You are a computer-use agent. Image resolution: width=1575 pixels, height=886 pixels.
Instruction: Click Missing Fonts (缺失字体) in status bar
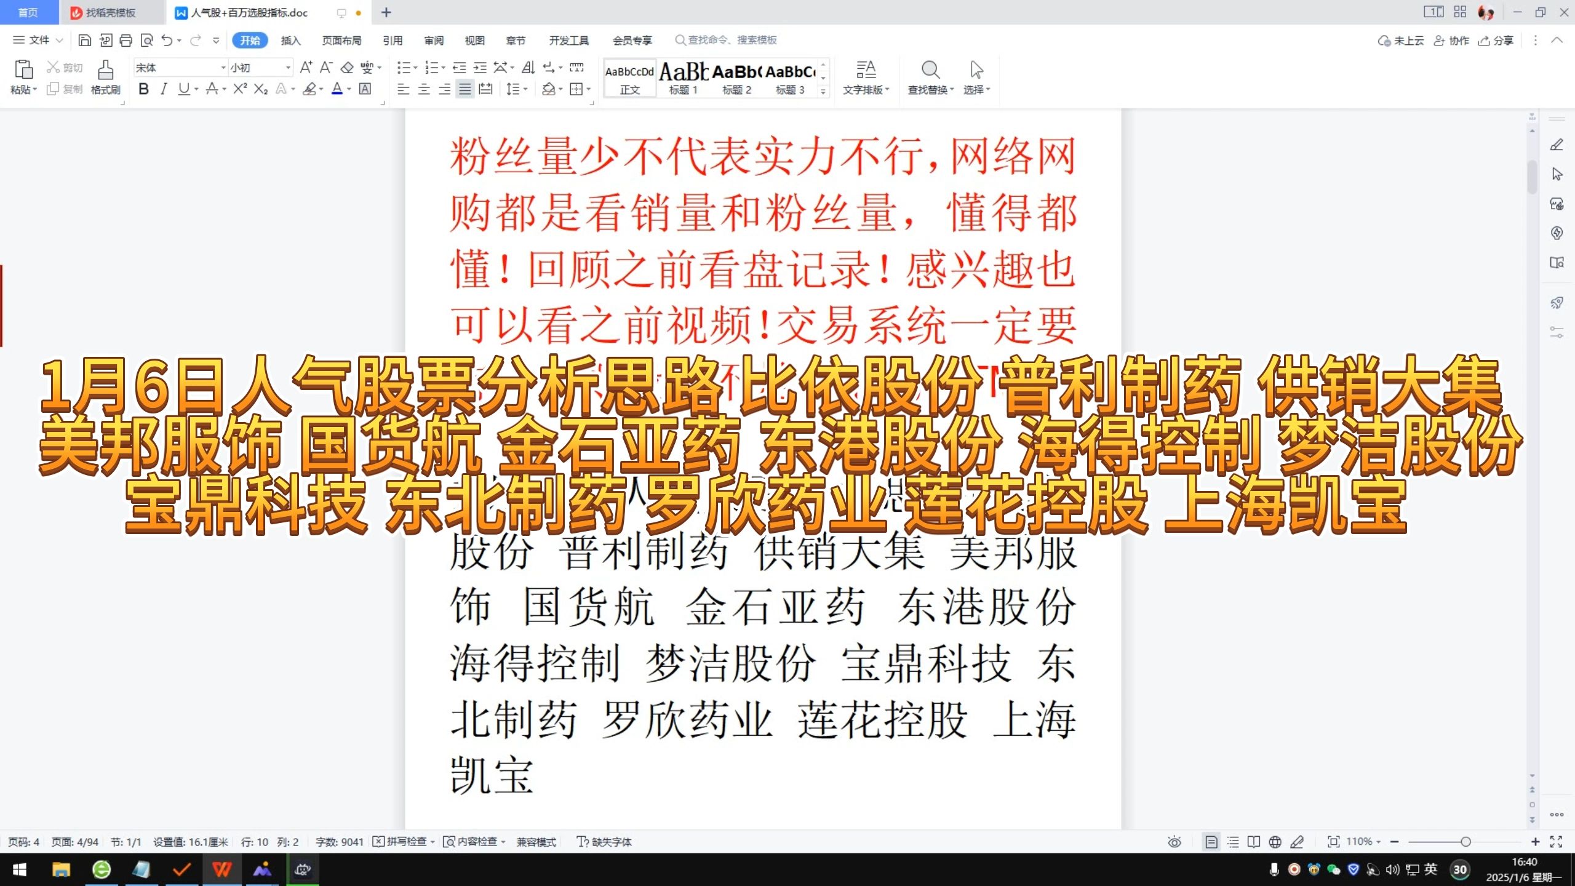click(x=604, y=842)
